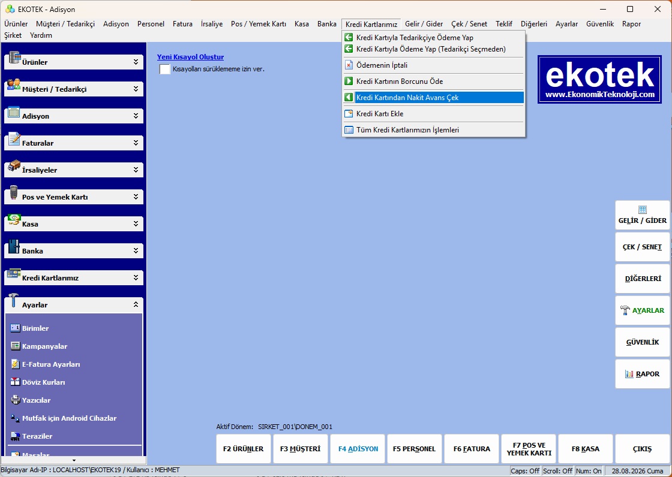Click the RAPOR side button

pos(643,374)
